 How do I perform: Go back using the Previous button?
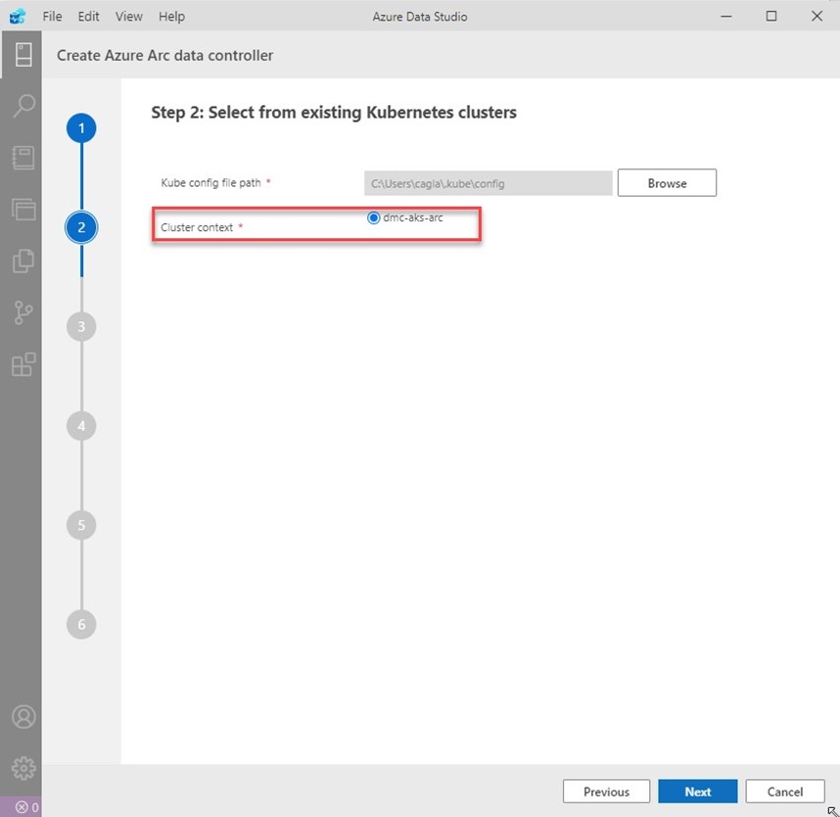606,792
